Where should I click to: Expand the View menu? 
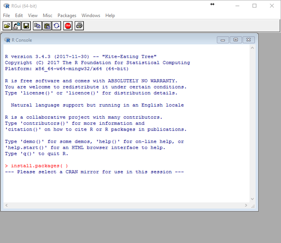(33, 15)
